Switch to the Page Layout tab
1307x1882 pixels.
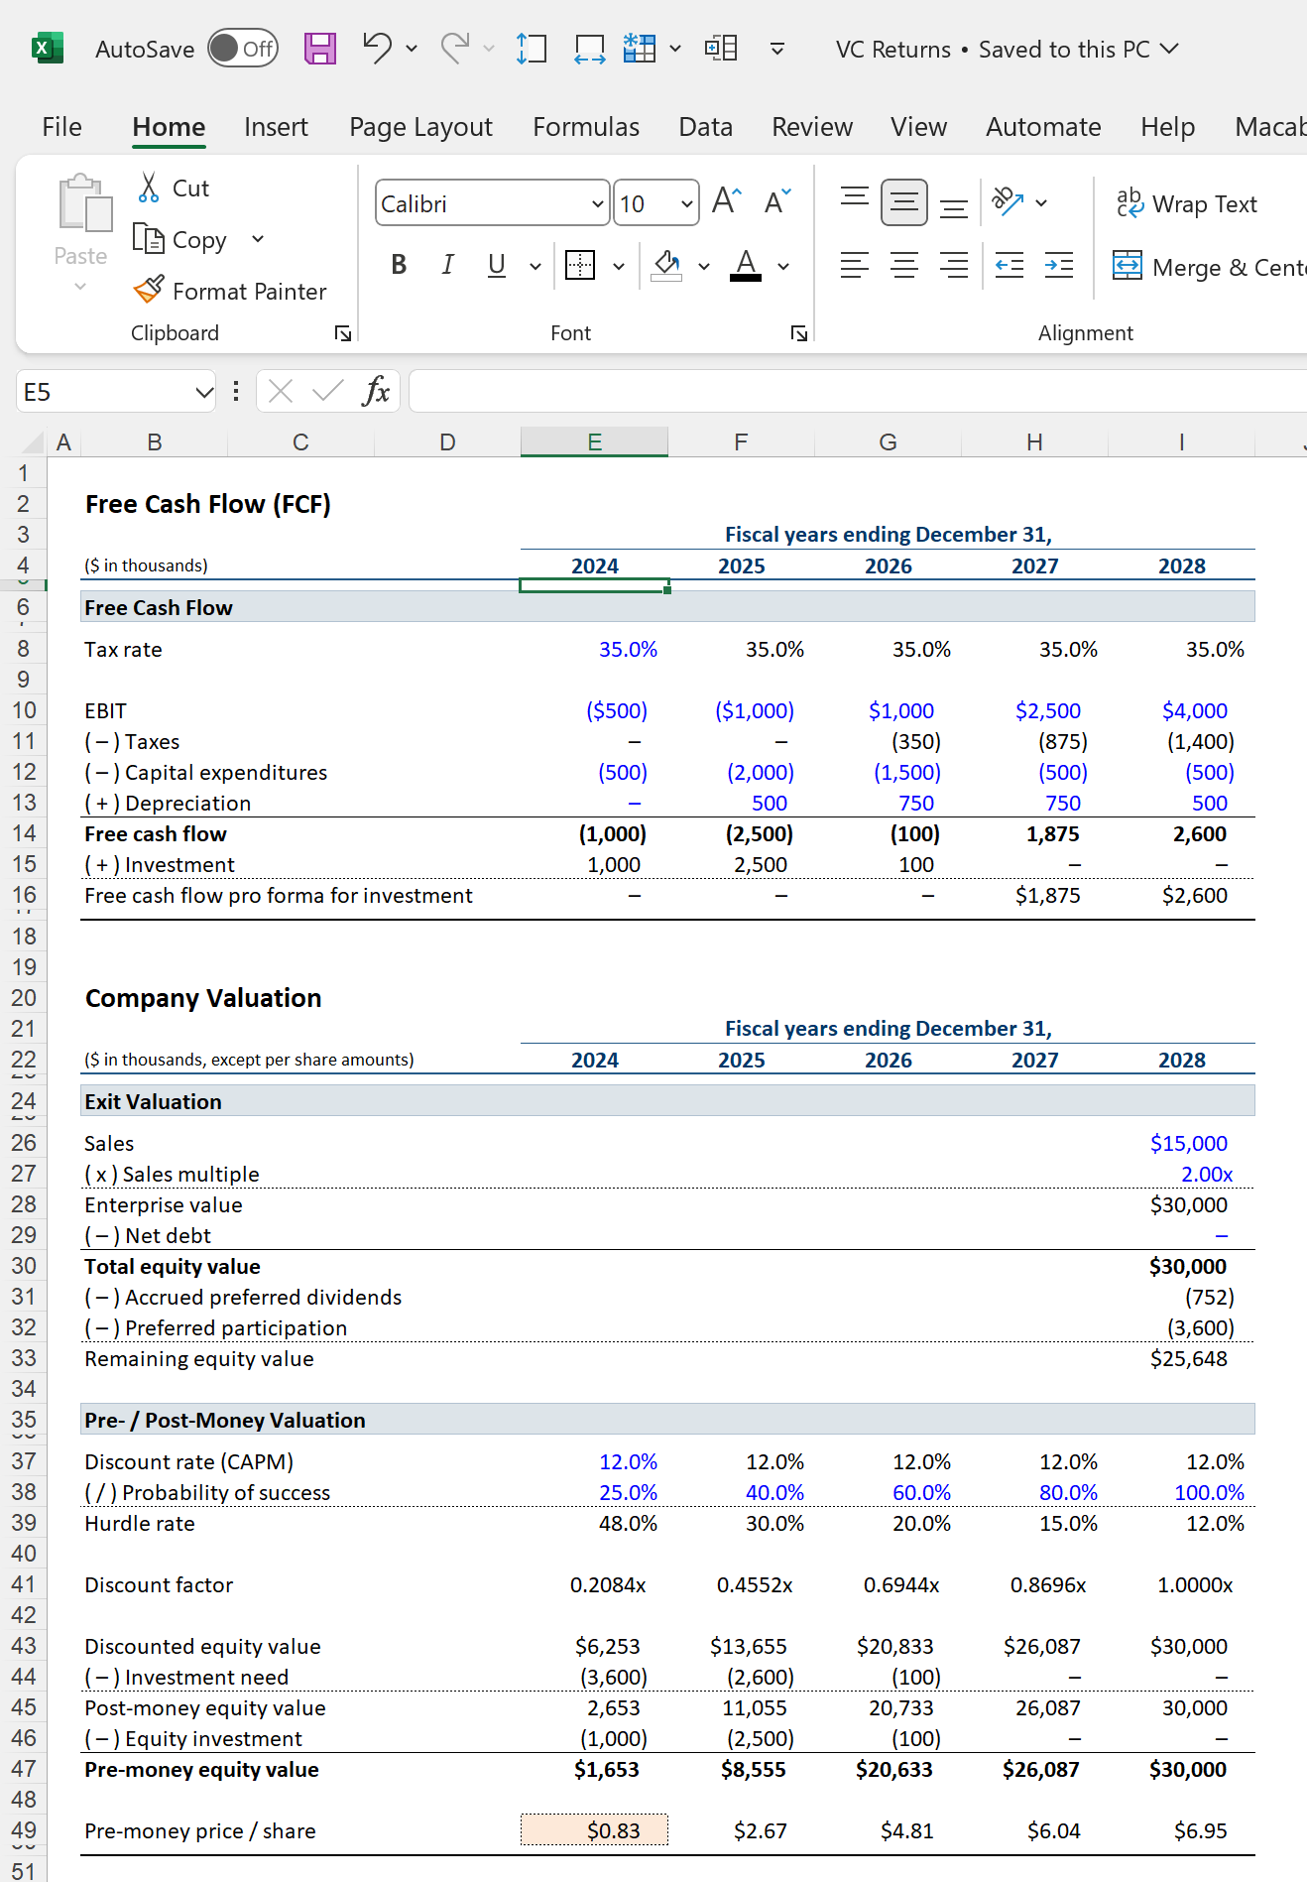(x=420, y=127)
